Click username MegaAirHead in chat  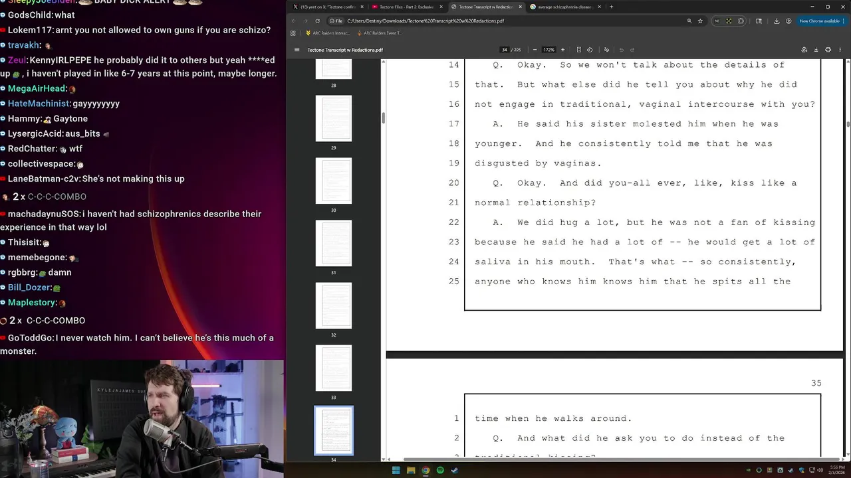click(37, 88)
